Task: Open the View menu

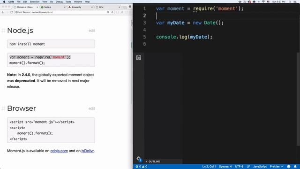Action: tap(45, 2)
